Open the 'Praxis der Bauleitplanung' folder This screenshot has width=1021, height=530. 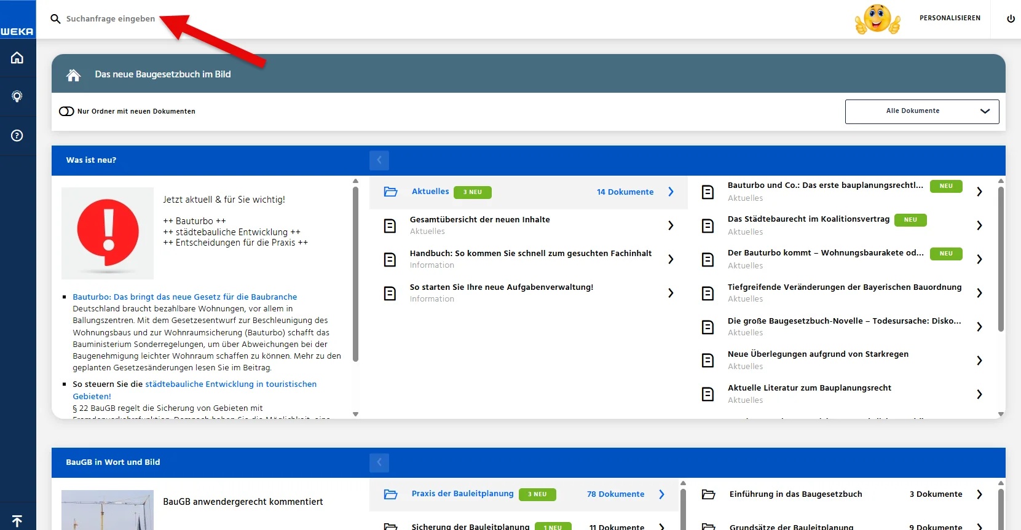point(462,494)
